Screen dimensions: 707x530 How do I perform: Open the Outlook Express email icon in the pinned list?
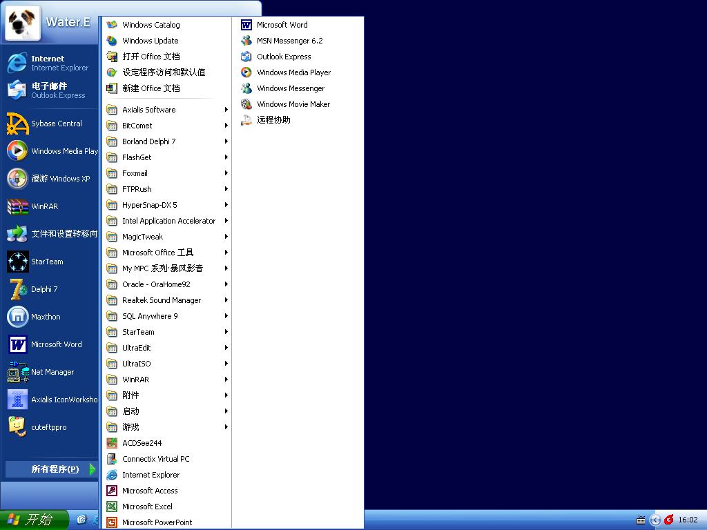(17, 90)
